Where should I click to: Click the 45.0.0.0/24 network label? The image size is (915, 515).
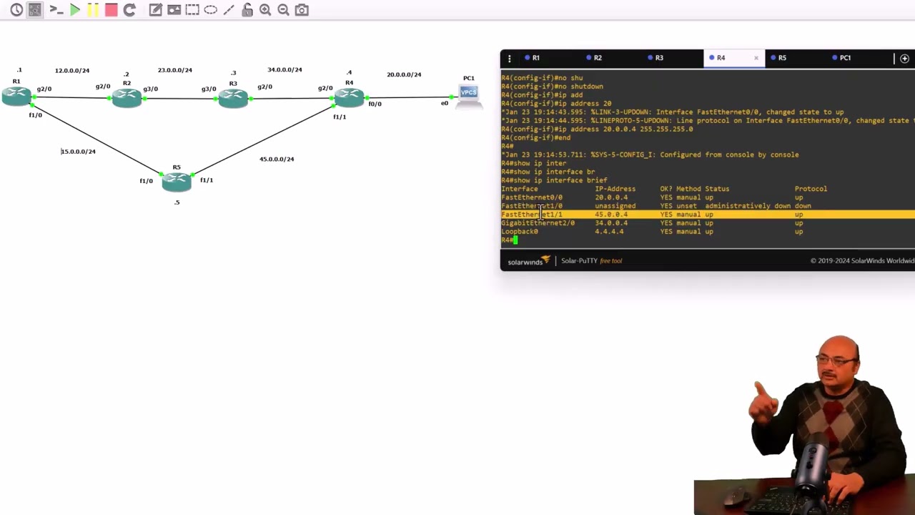point(277,159)
